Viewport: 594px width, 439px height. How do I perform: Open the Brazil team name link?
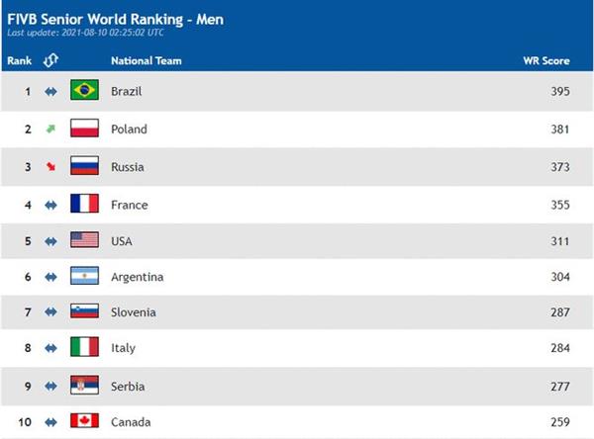click(x=126, y=91)
